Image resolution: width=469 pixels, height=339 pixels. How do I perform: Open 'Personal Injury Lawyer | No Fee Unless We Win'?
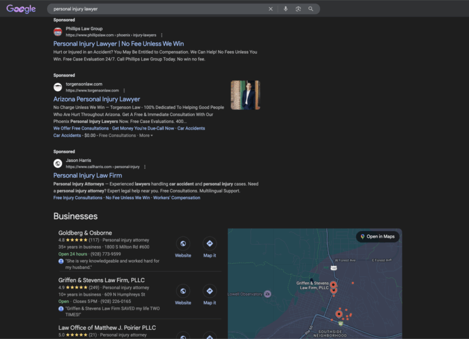[118, 44]
